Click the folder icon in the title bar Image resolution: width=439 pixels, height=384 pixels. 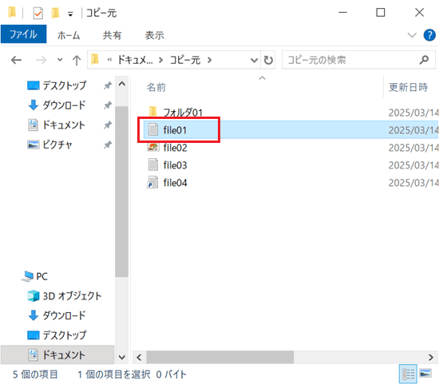pos(12,13)
